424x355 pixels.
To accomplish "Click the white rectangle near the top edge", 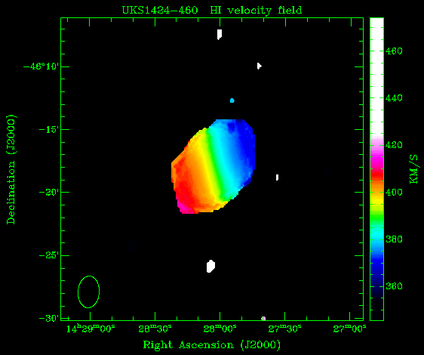I will [x=220, y=35].
